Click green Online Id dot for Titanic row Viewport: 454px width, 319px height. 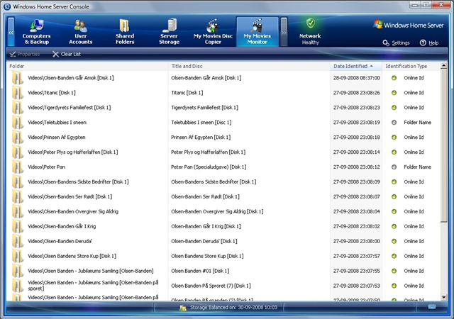pyautogui.click(x=394, y=93)
